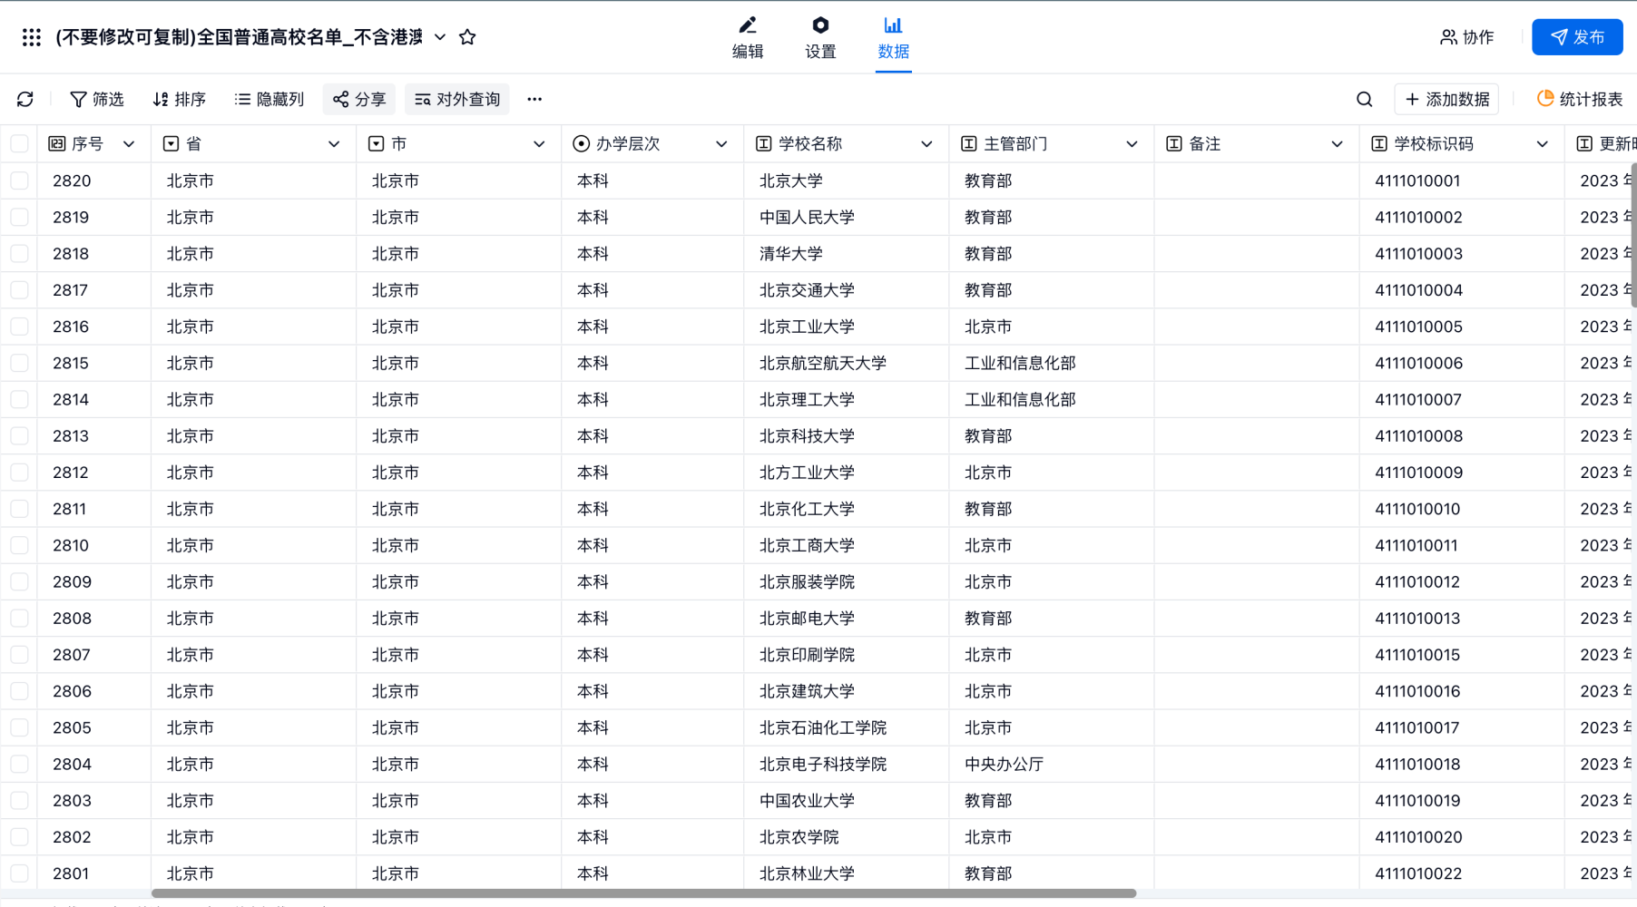
Task: Open the search magnifier icon
Action: pos(1365,99)
